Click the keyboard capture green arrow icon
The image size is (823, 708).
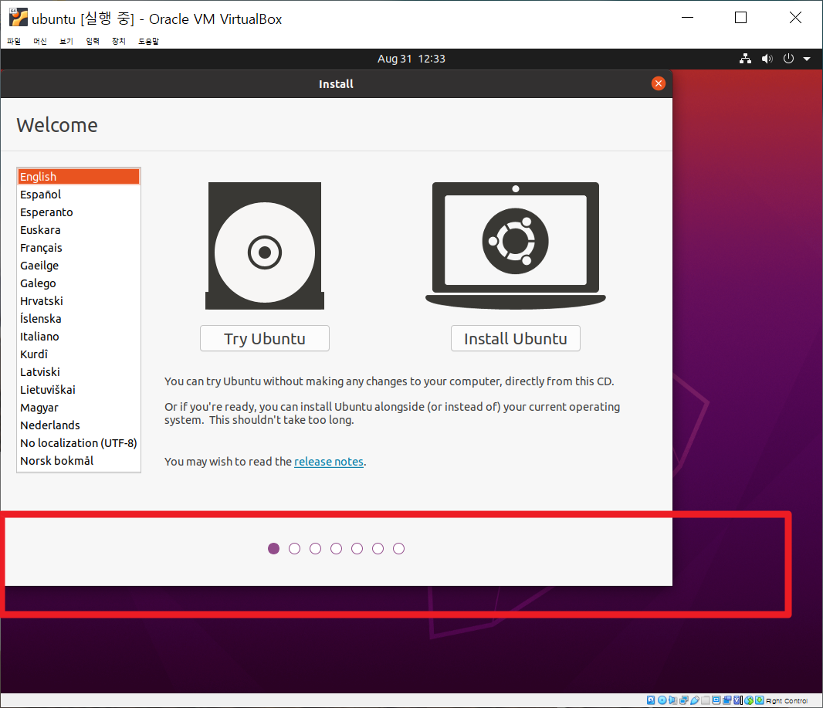(x=760, y=700)
